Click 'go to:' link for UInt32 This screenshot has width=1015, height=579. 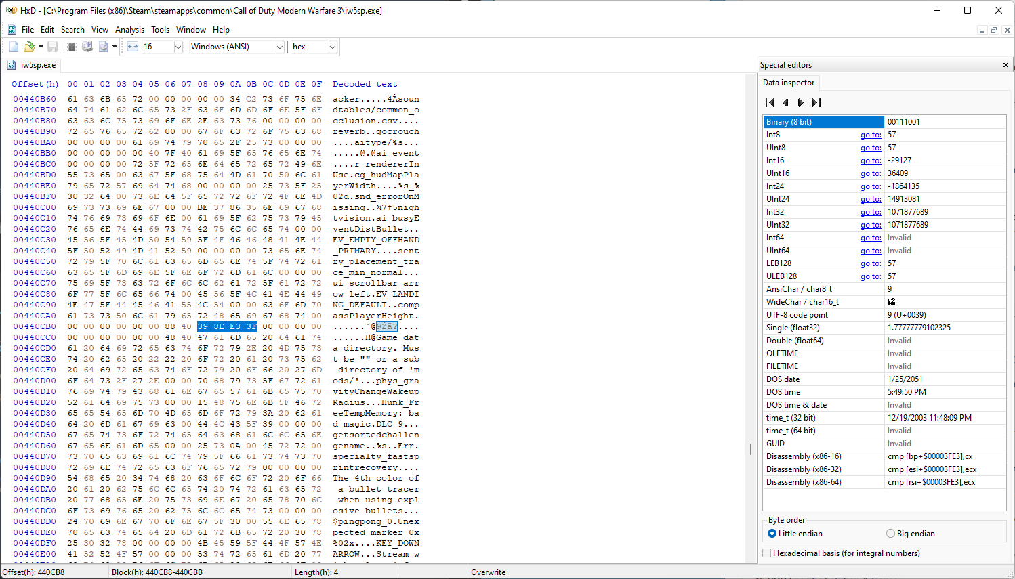coord(871,225)
